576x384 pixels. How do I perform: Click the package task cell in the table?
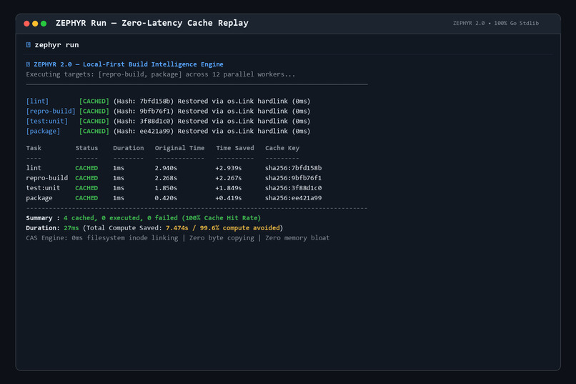coord(39,197)
